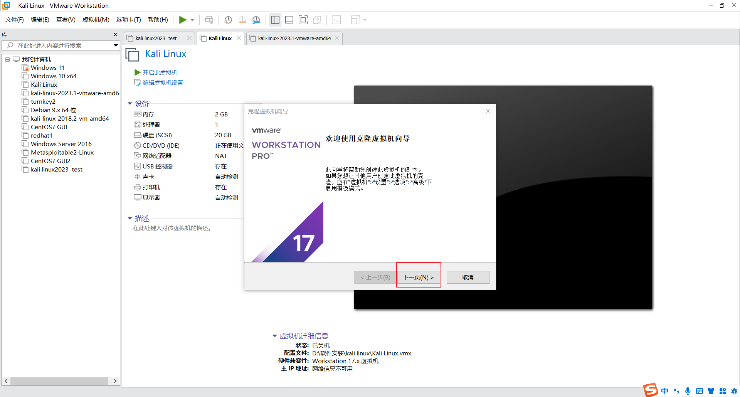Viewport: 740px width, 397px height.
Task: Click the 网络适配器 device icon
Action: coord(138,156)
